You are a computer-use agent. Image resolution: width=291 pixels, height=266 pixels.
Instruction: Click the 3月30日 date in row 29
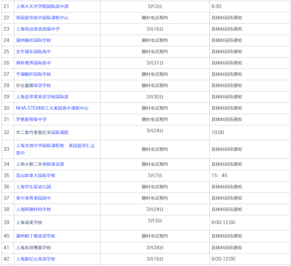155,97
